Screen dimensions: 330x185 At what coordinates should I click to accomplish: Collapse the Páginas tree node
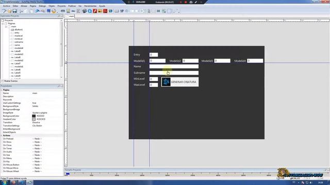tap(3, 24)
